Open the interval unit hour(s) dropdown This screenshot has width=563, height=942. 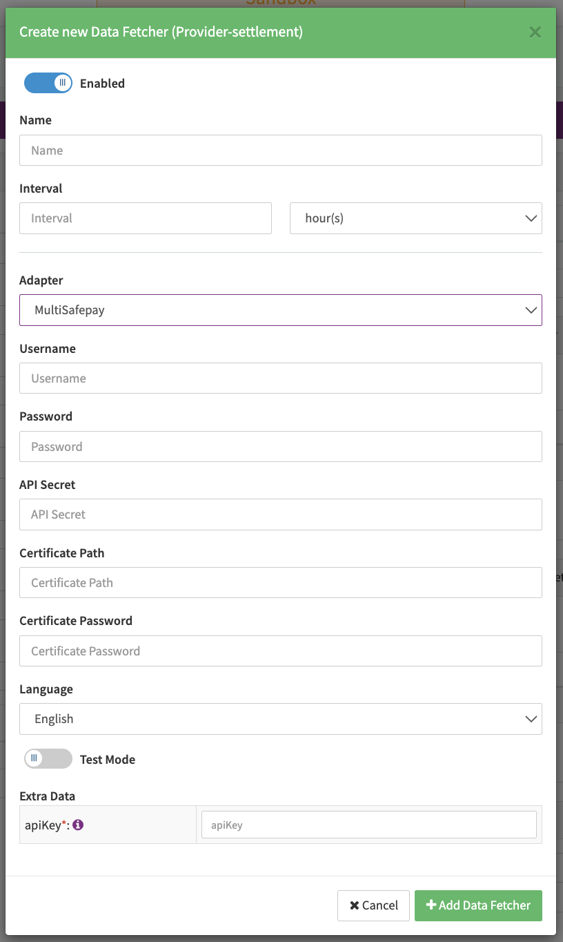tap(415, 218)
